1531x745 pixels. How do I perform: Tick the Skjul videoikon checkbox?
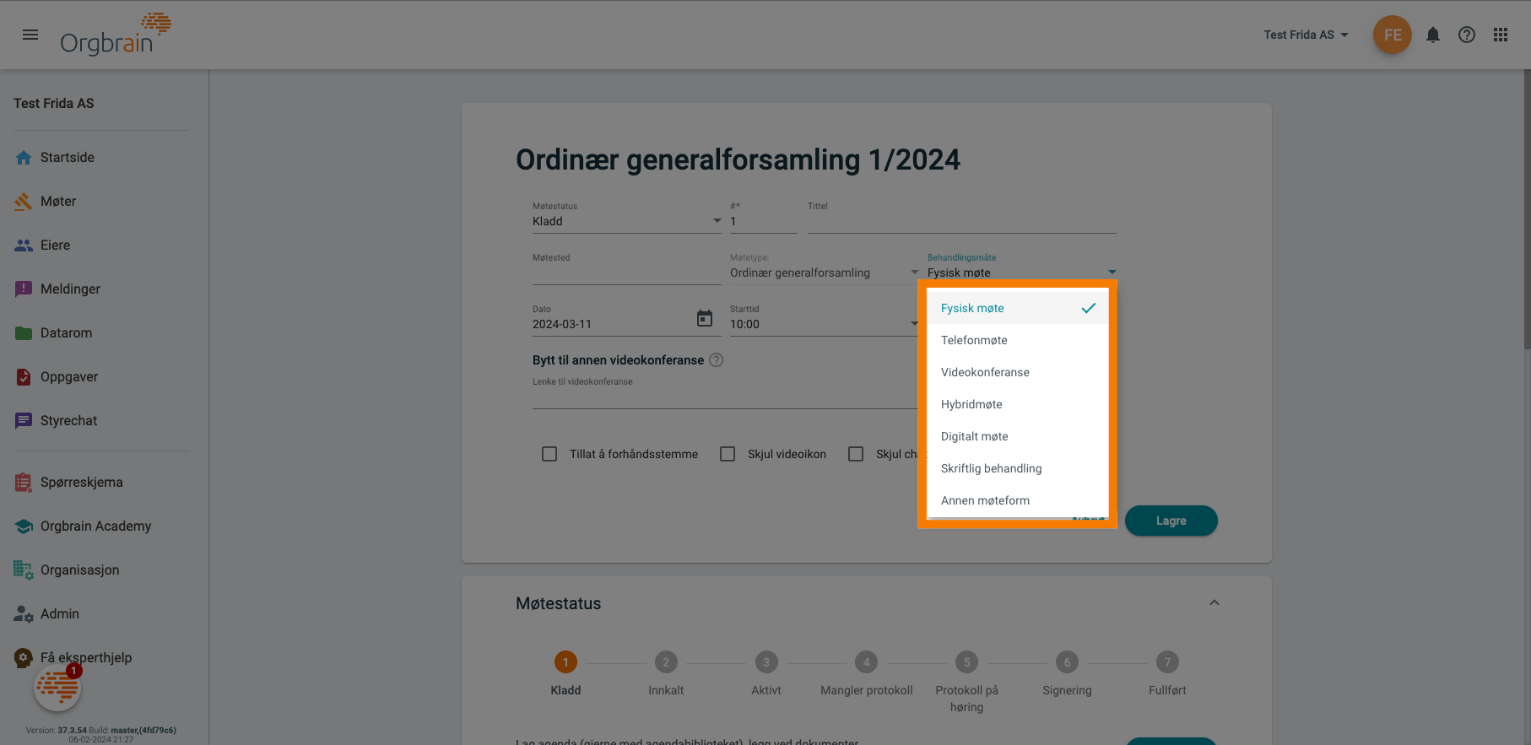click(728, 454)
